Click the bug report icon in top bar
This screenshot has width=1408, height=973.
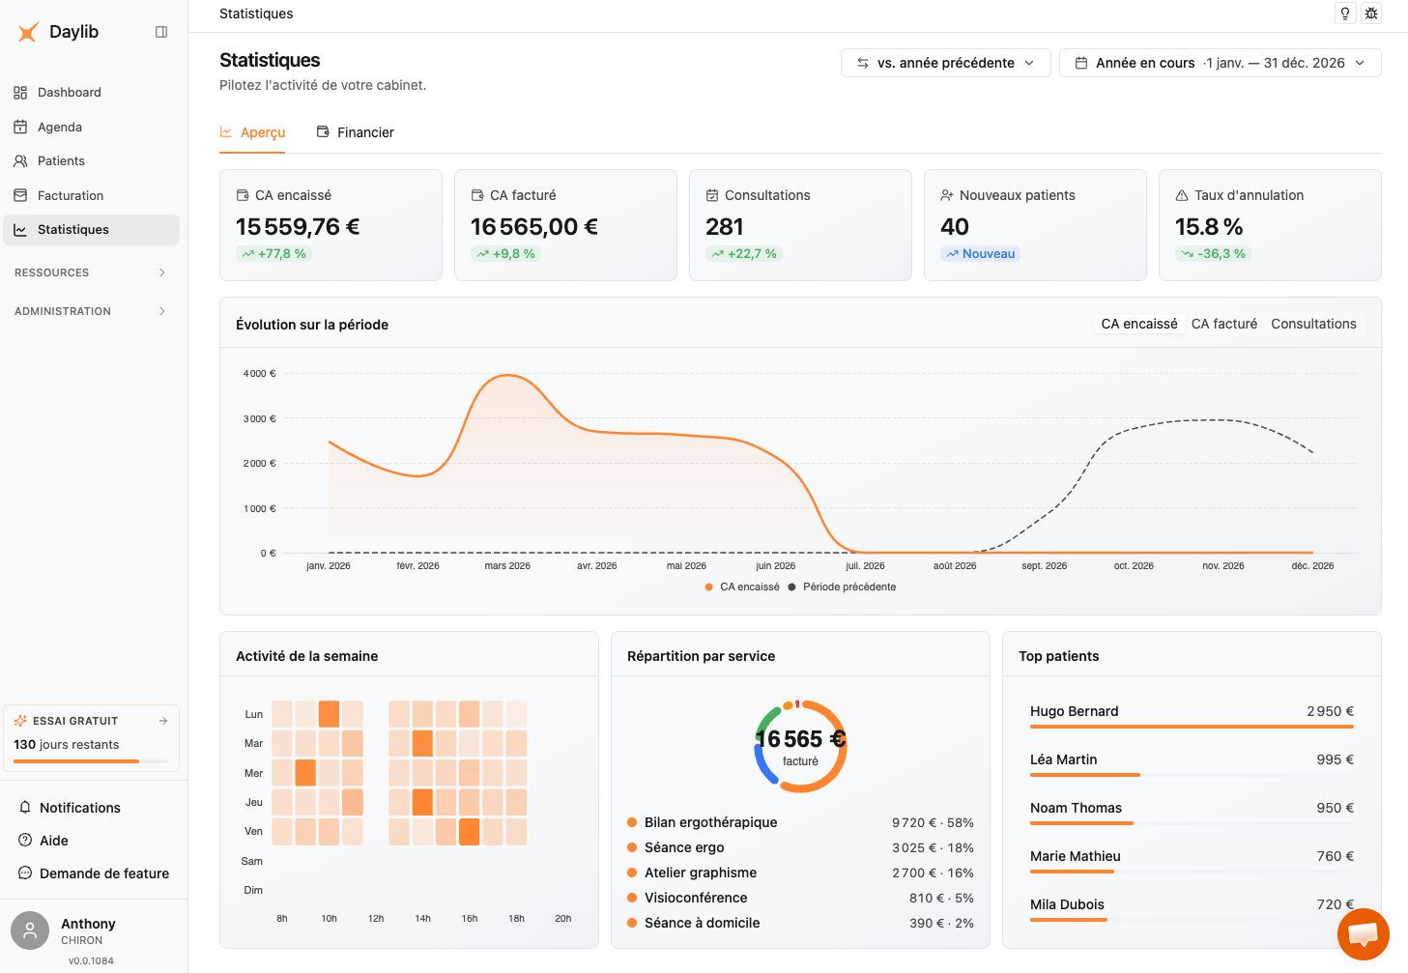tap(1371, 14)
